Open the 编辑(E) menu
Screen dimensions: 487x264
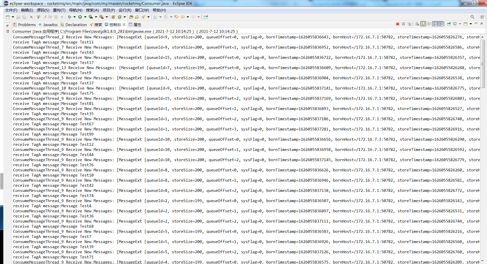[27, 10]
